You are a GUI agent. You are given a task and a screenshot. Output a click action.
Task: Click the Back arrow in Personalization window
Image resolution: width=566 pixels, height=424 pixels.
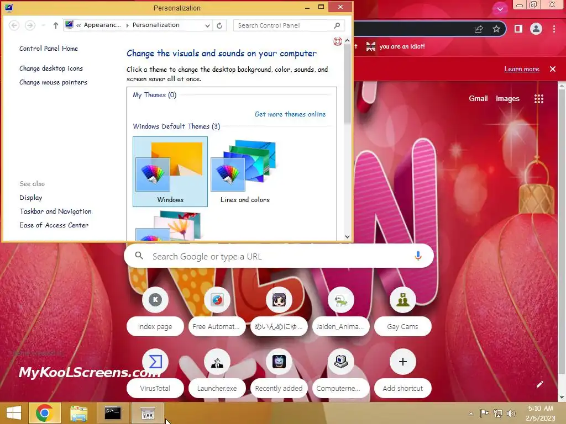(x=14, y=25)
